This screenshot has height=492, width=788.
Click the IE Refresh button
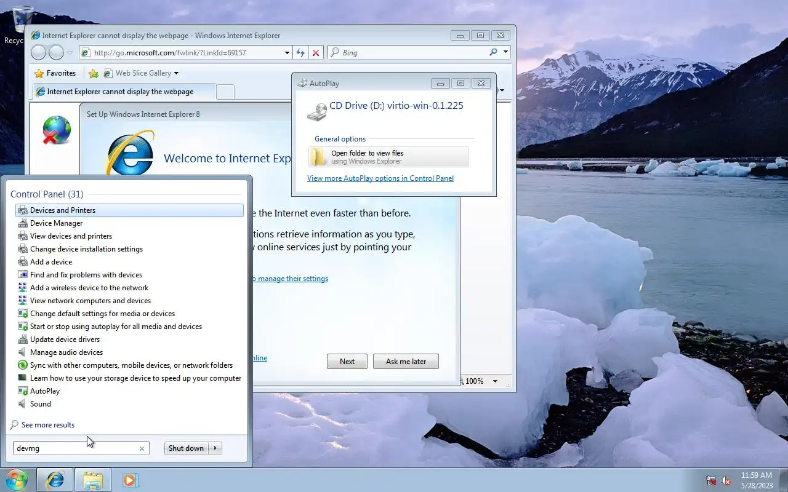click(300, 53)
